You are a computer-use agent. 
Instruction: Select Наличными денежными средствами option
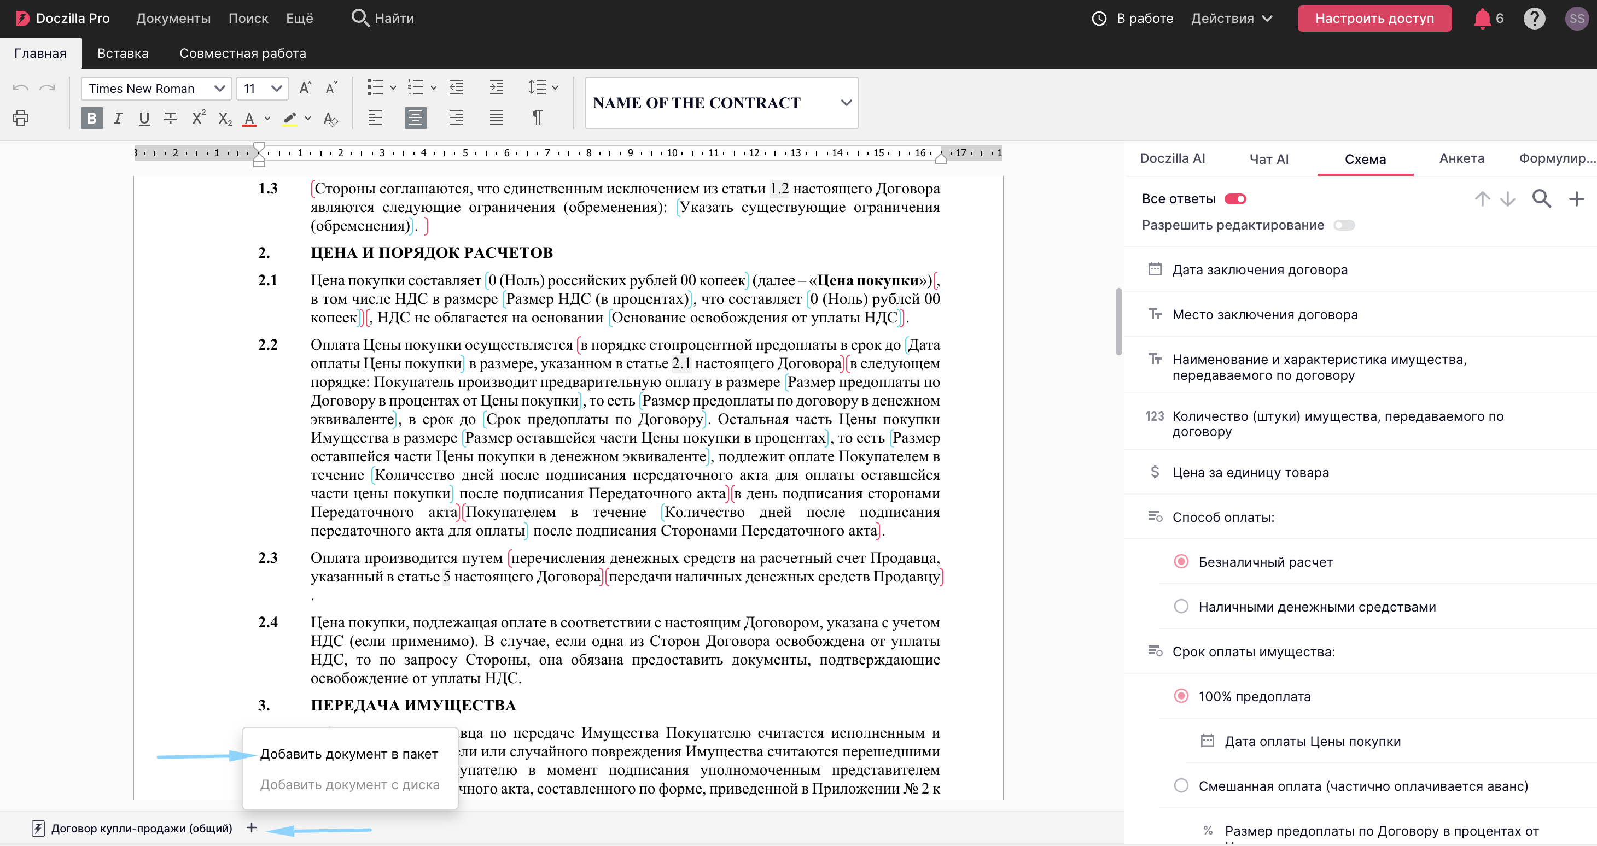coord(1181,606)
